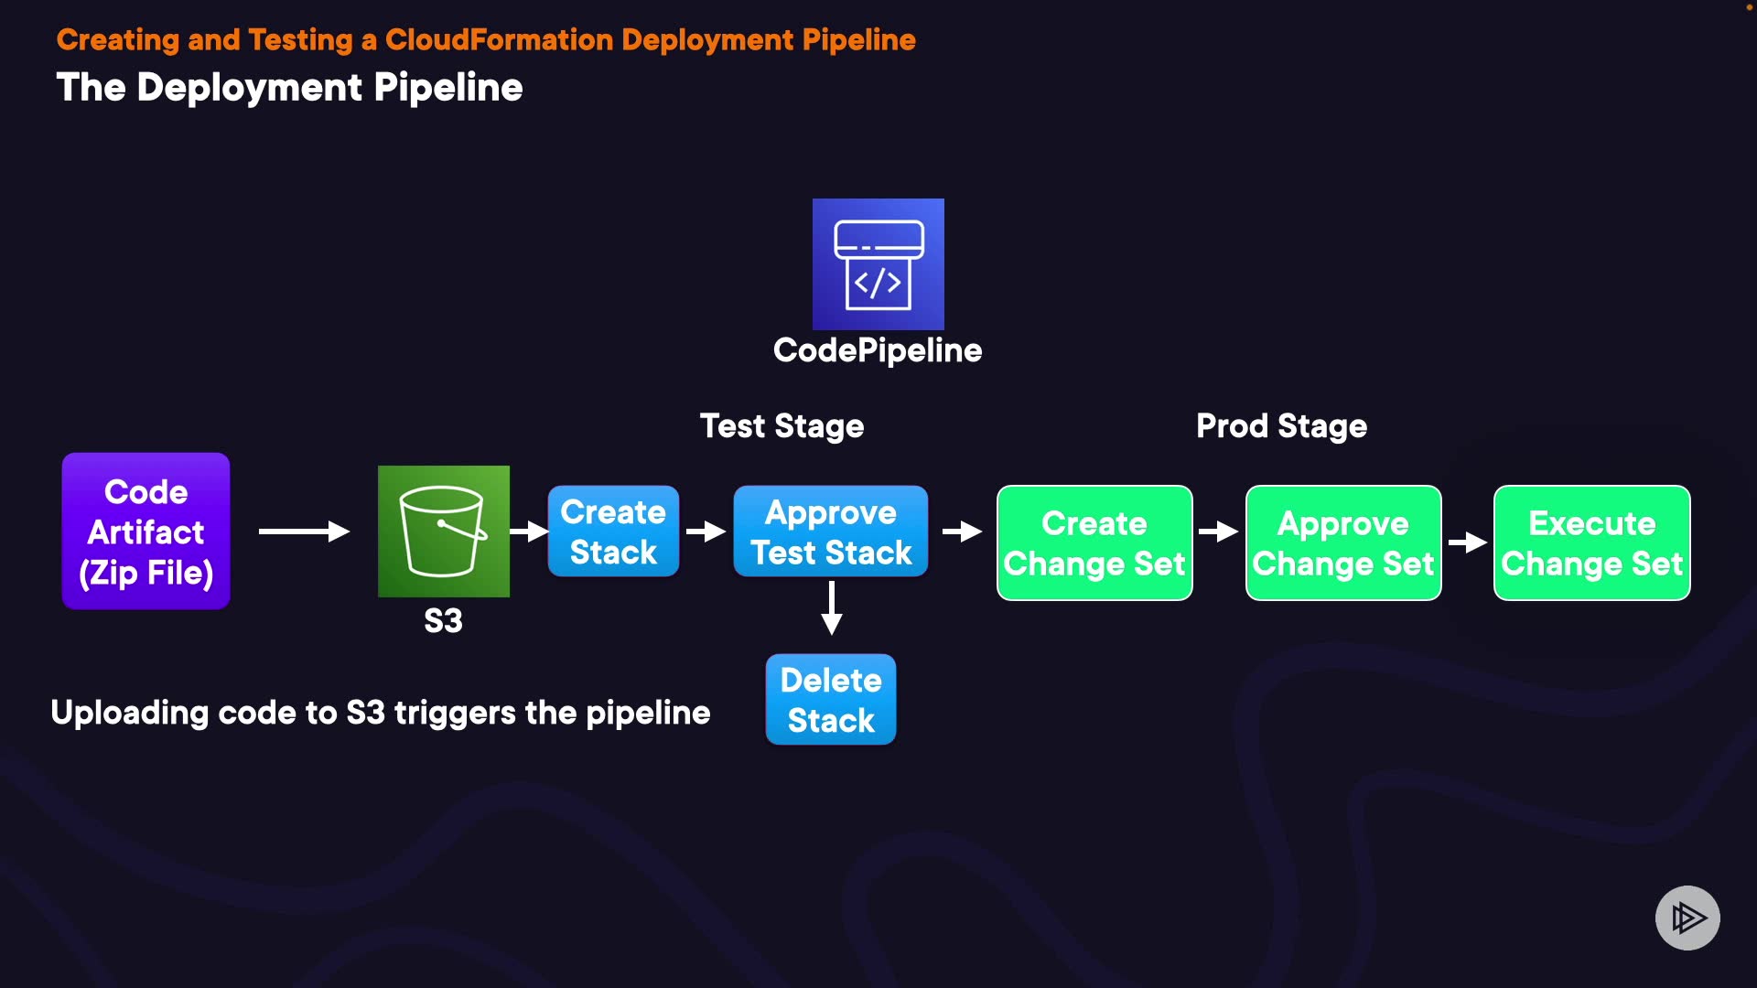Click The Deployment Pipeline slide title
This screenshot has height=988, width=1757.
point(289,88)
